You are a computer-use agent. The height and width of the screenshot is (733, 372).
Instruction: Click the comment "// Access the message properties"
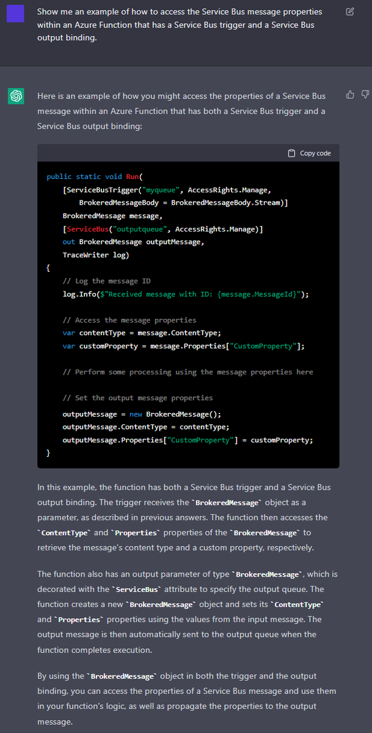(x=129, y=320)
